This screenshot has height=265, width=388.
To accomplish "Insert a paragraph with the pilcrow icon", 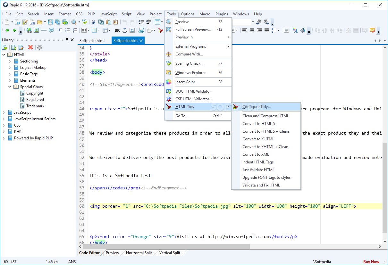I will click(60, 30).
